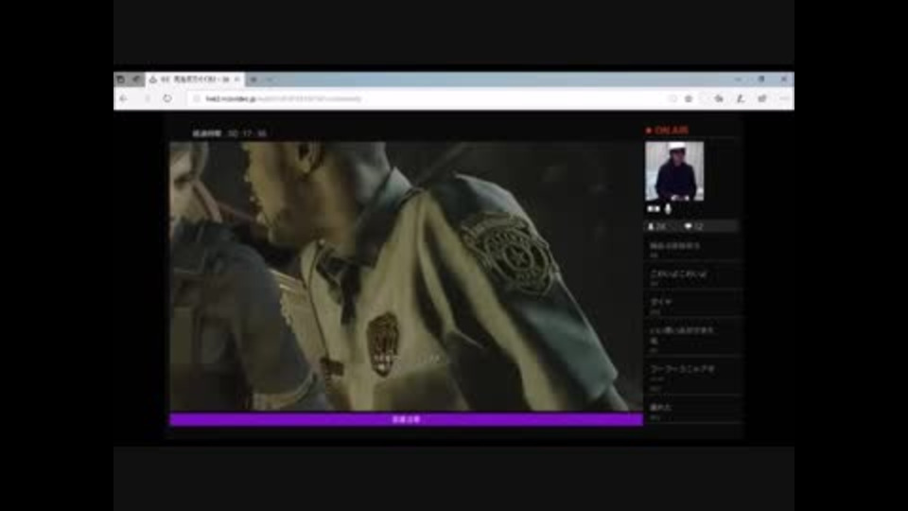This screenshot has height=511, width=908.
Task: Minimize the browser window
Action: tap(738, 79)
